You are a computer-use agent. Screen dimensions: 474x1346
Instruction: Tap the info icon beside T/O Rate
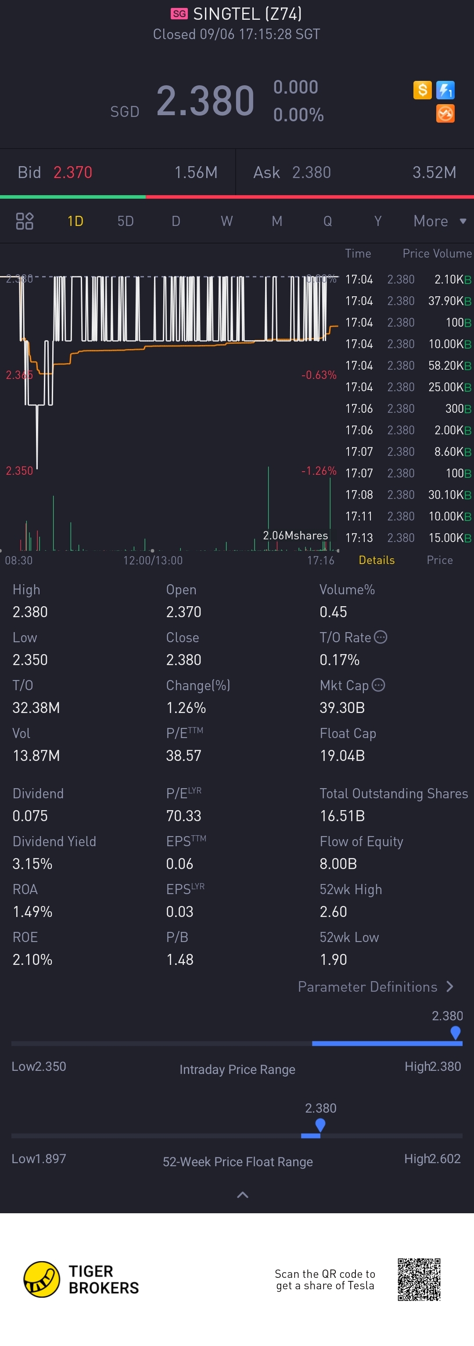coord(381,637)
